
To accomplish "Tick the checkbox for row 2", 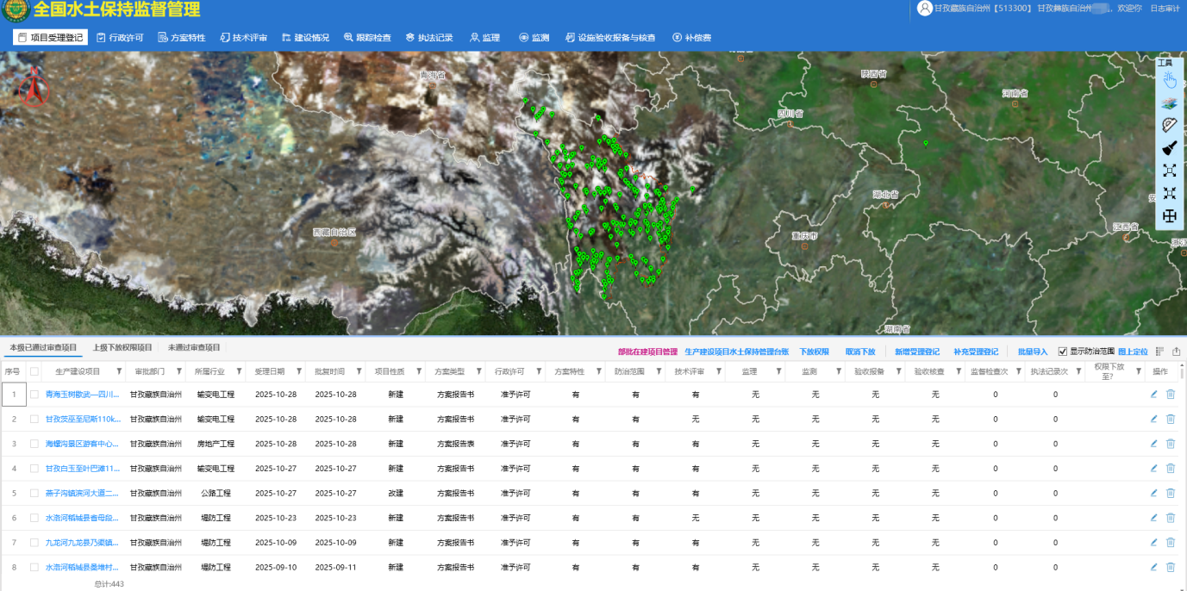I will tap(34, 419).
